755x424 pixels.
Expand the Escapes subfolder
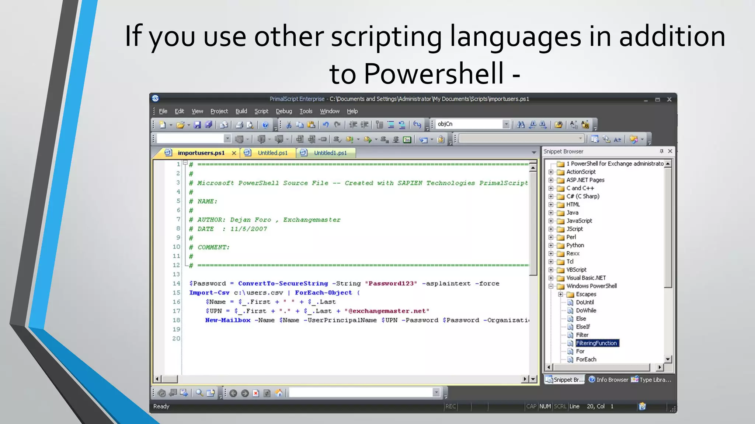point(560,294)
